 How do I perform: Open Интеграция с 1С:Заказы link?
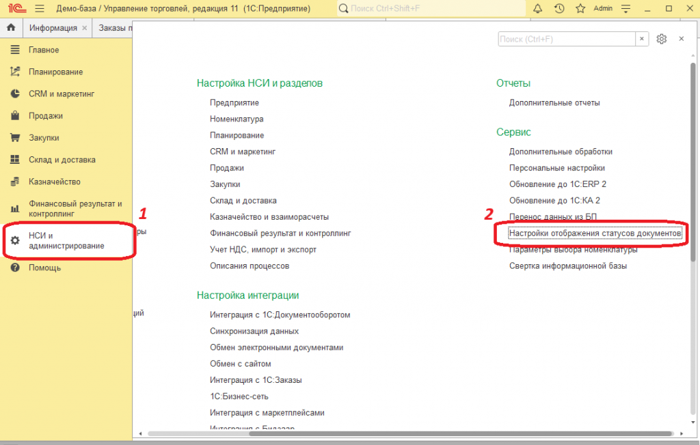(x=256, y=380)
